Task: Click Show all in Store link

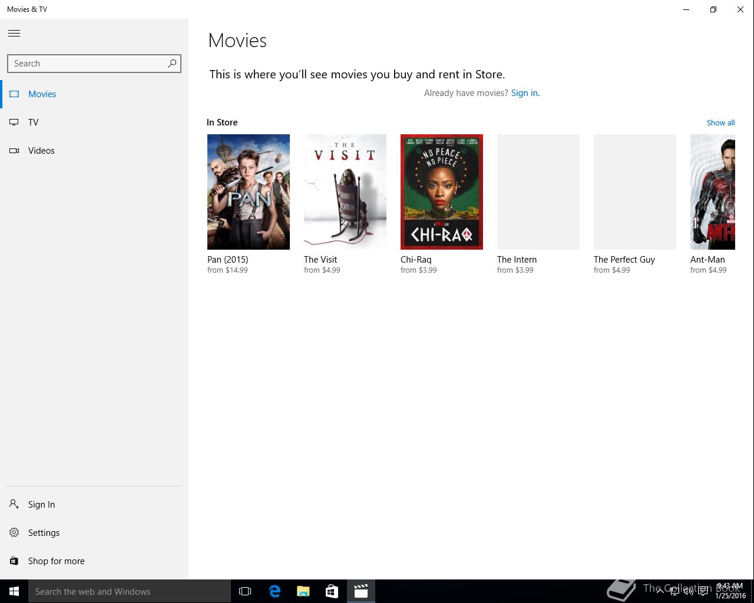Action: 720,123
